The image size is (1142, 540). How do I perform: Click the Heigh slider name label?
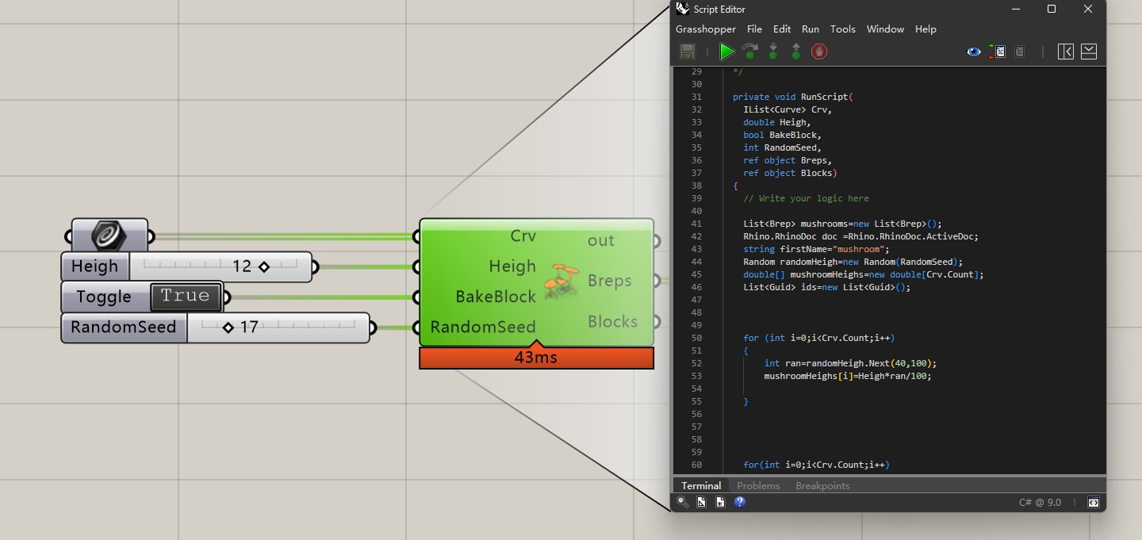tap(94, 266)
